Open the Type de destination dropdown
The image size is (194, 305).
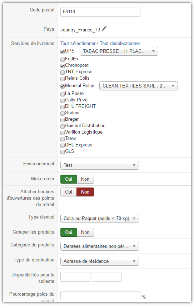click(x=100, y=261)
